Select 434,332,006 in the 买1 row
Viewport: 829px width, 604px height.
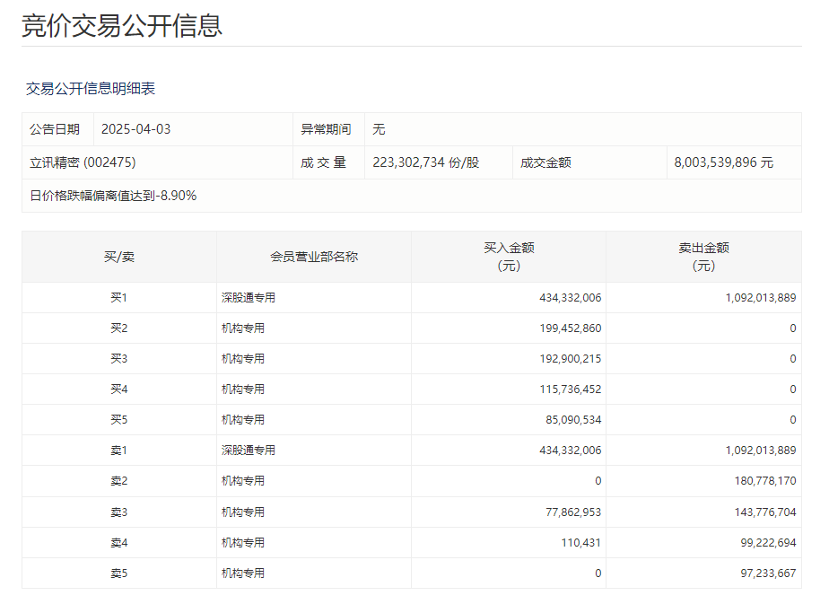point(571,298)
